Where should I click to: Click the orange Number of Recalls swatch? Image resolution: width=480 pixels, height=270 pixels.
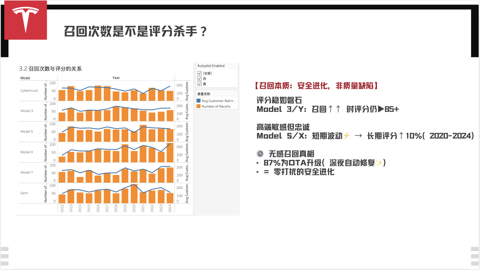click(x=198, y=106)
